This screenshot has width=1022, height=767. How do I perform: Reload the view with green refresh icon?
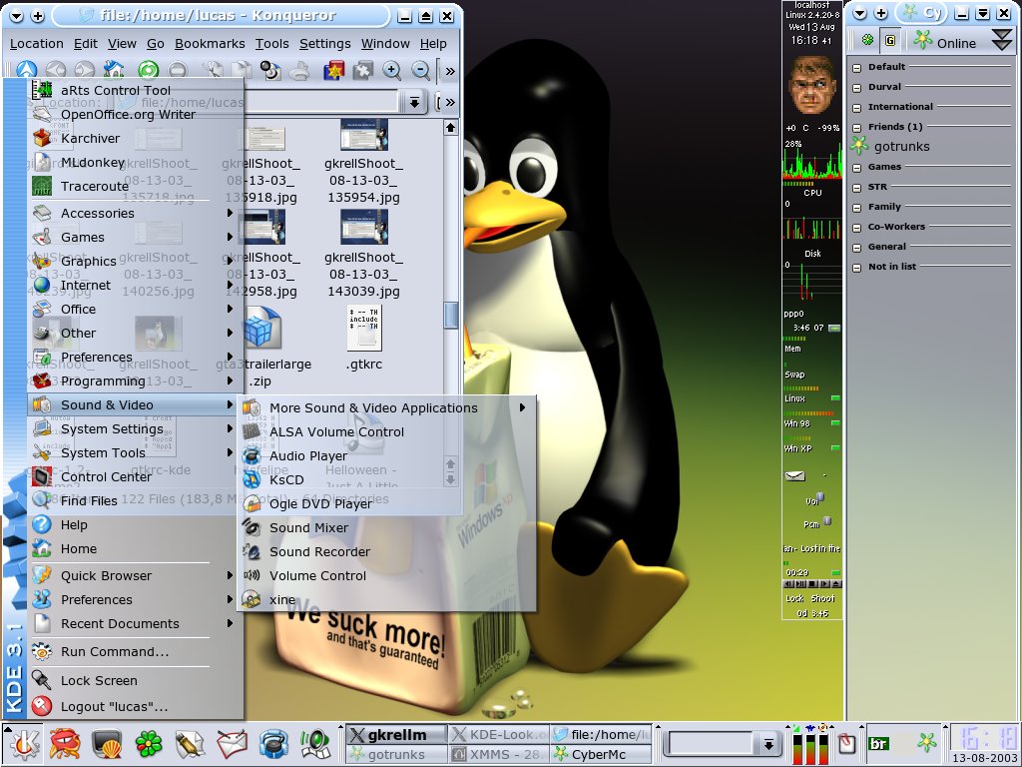pos(149,70)
